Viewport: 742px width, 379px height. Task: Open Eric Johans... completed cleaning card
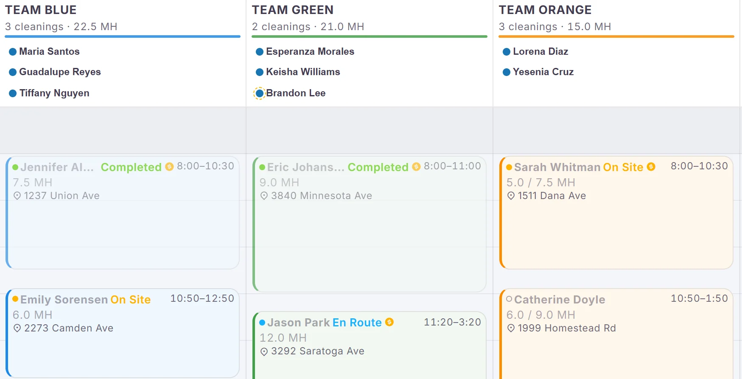[x=370, y=224]
